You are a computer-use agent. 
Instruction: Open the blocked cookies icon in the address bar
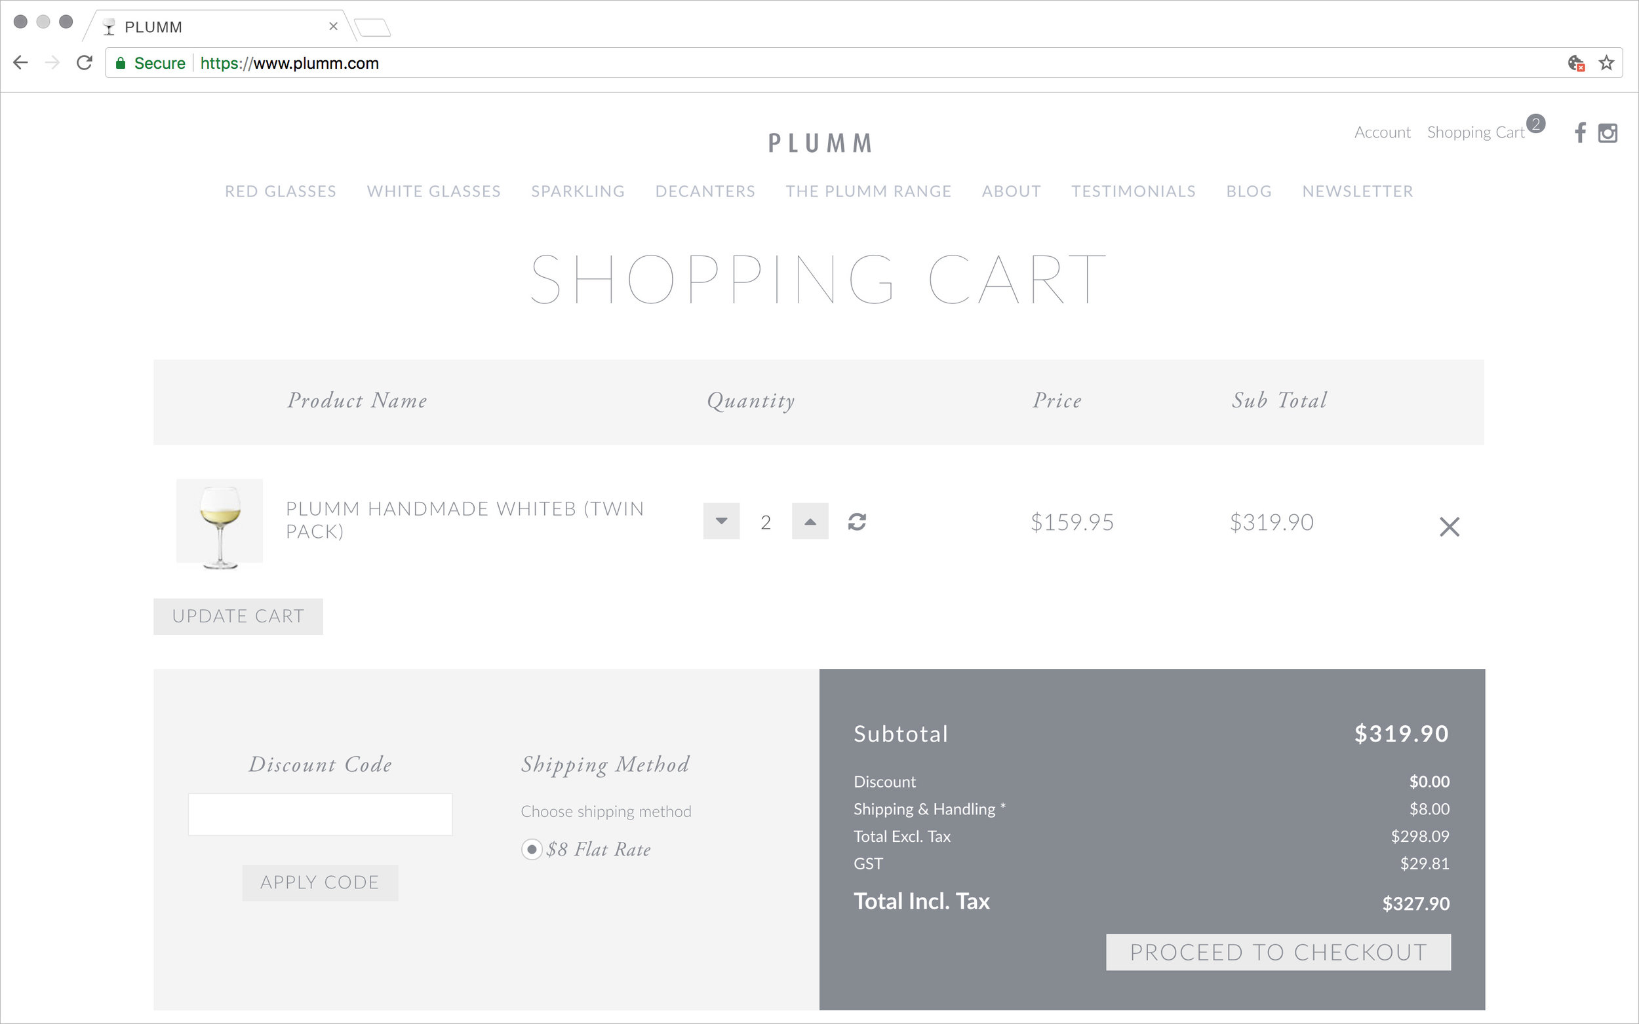pos(1576,63)
